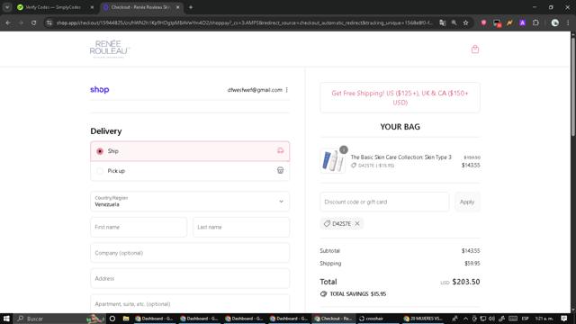Open the orange lightning bolt extension

(509, 22)
